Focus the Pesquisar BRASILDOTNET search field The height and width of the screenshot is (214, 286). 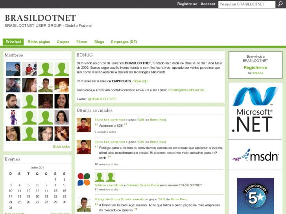click(247, 4)
